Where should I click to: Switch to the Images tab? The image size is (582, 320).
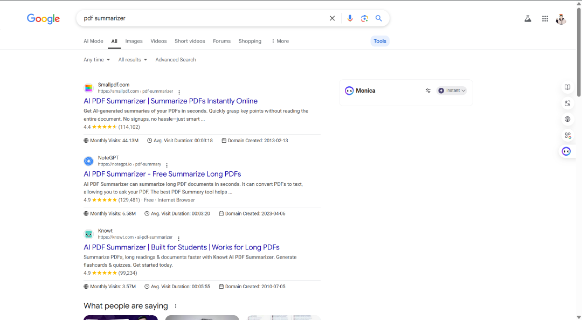pyautogui.click(x=134, y=41)
